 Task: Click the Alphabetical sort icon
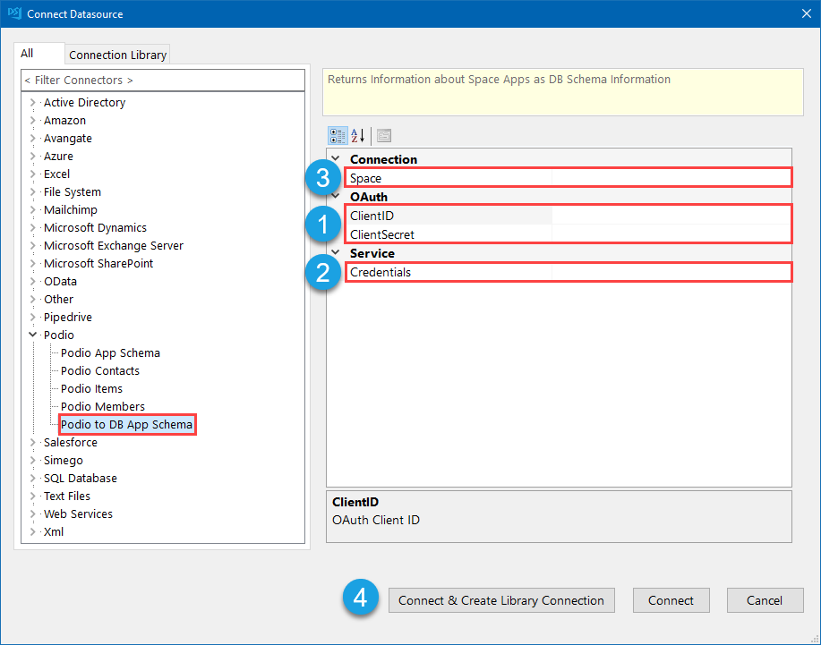tap(358, 136)
